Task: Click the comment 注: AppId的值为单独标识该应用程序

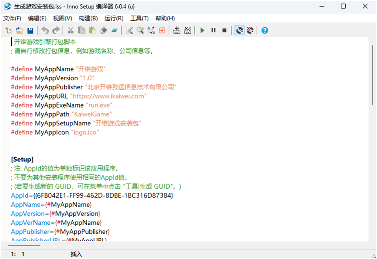Action: coord(64,168)
